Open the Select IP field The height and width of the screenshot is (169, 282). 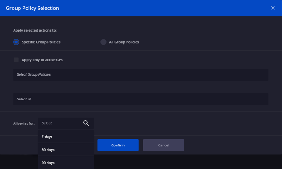point(141,99)
